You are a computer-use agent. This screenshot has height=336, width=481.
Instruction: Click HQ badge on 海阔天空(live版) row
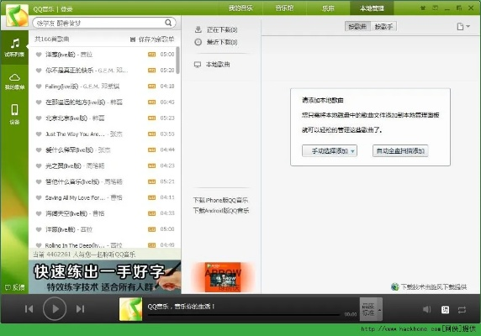pos(152,213)
